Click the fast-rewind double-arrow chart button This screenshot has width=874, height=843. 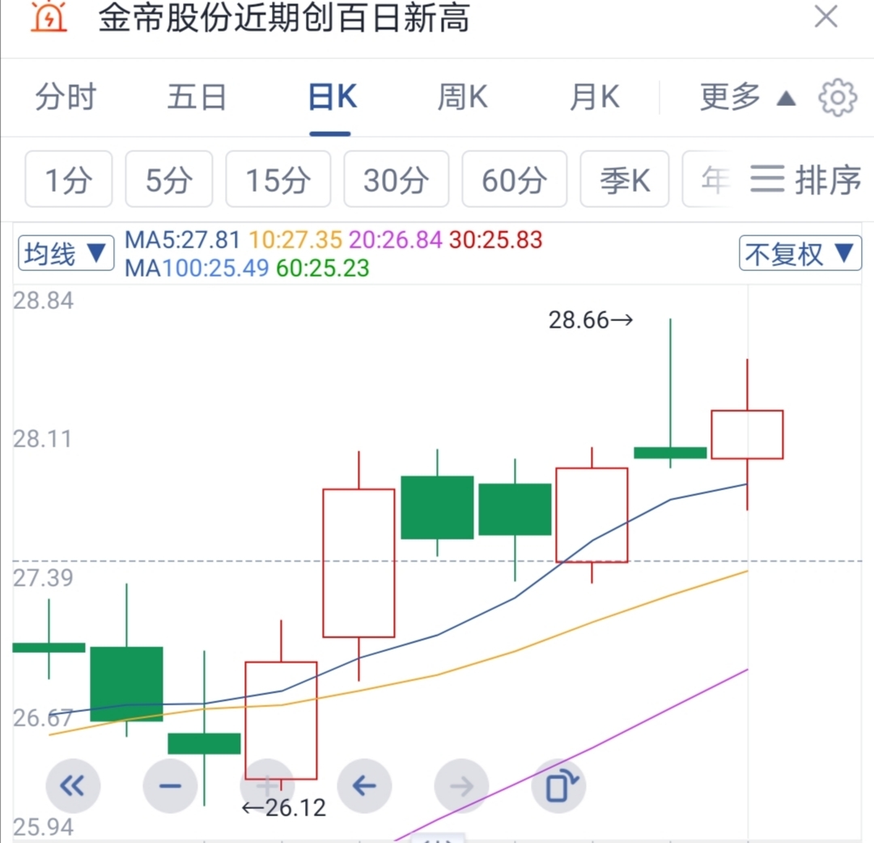tap(73, 785)
